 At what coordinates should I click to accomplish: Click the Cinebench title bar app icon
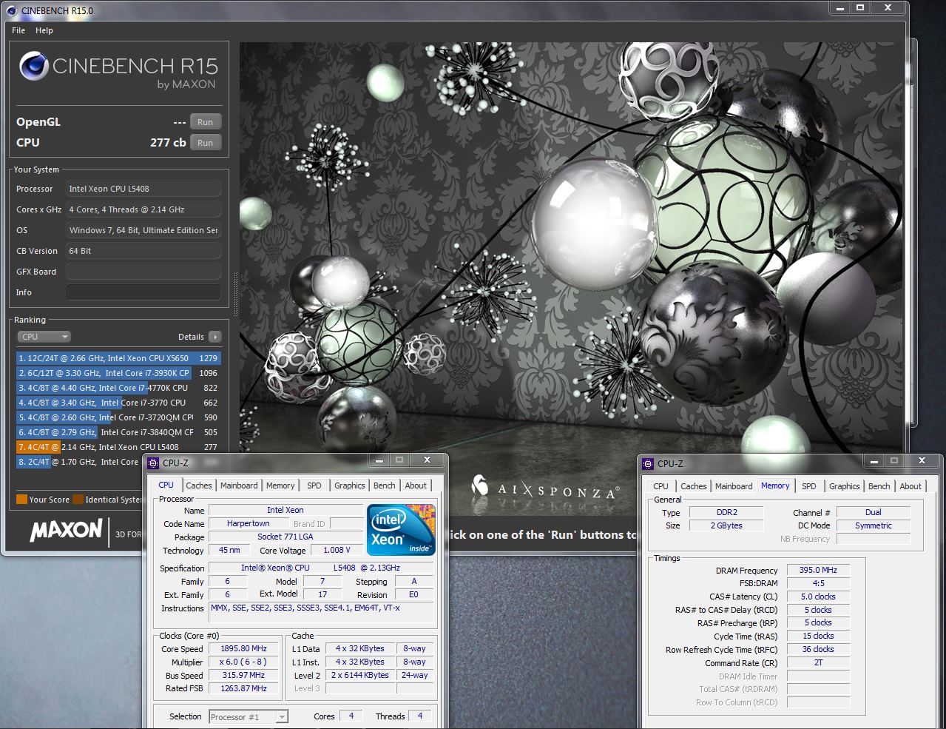tap(11, 10)
